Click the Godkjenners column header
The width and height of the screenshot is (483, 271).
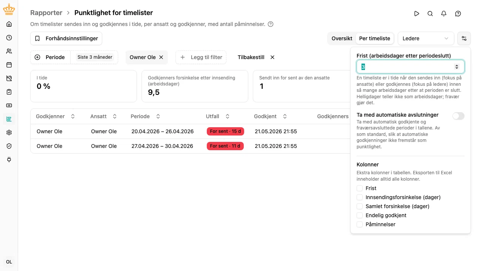[x=333, y=116]
